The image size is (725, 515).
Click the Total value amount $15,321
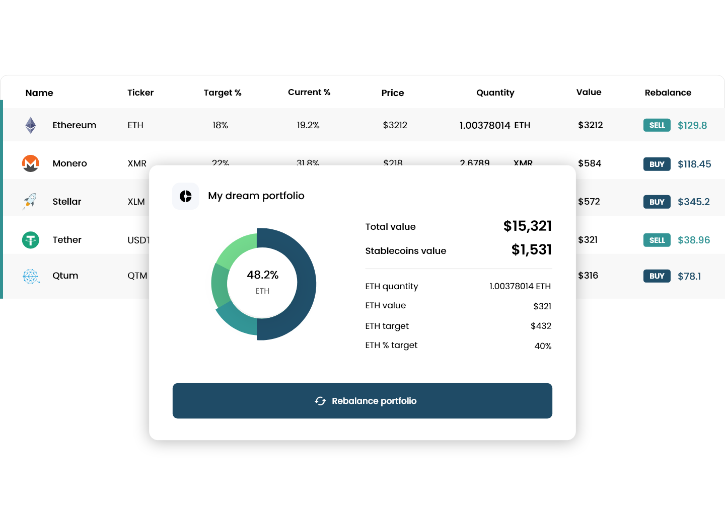(527, 226)
